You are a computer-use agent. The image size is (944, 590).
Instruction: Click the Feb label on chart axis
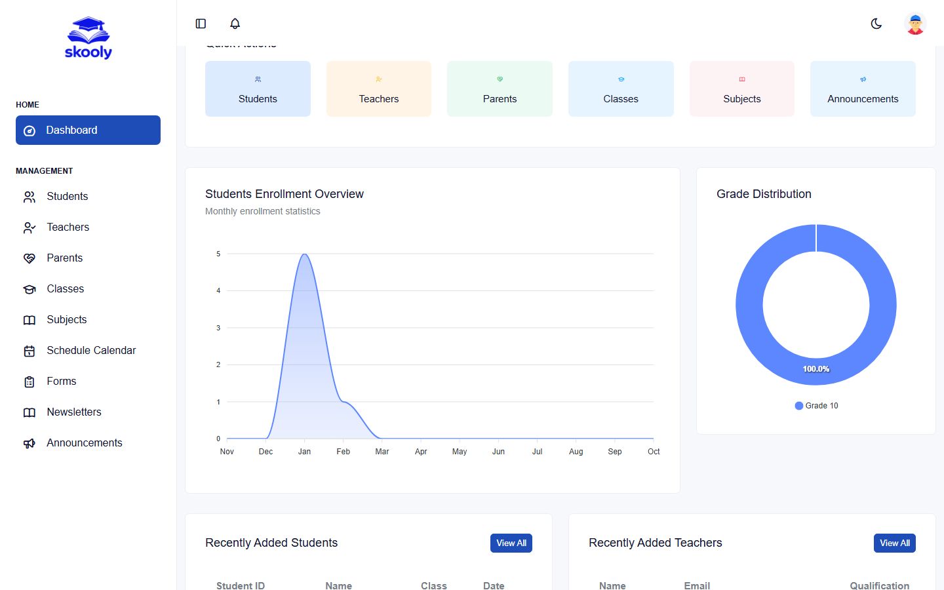[x=344, y=452]
